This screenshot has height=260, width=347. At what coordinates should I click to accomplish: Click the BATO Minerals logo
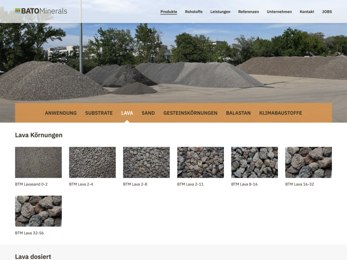41,11
